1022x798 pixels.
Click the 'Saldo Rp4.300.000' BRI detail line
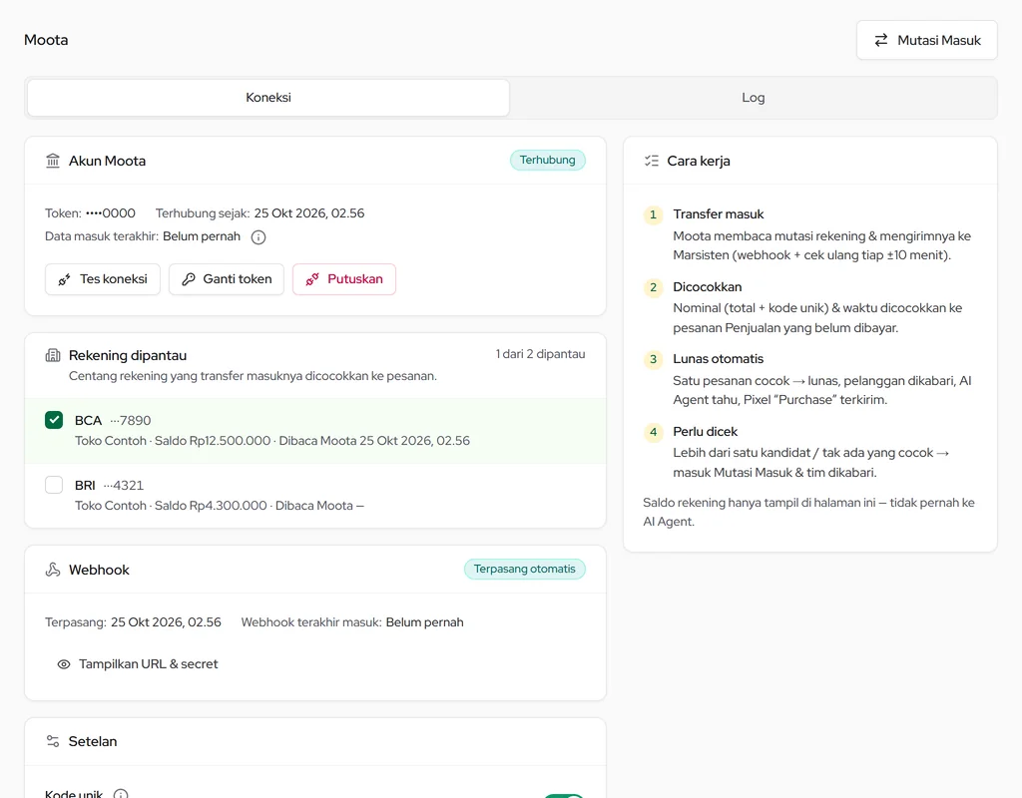coord(220,506)
